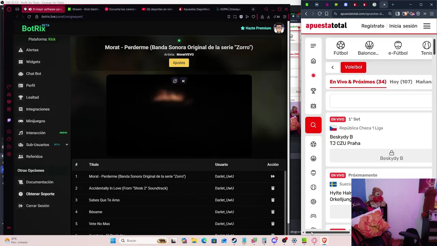Skip the Morat - Perderme song row
The height and width of the screenshot is (246, 437).
(273, 176)
